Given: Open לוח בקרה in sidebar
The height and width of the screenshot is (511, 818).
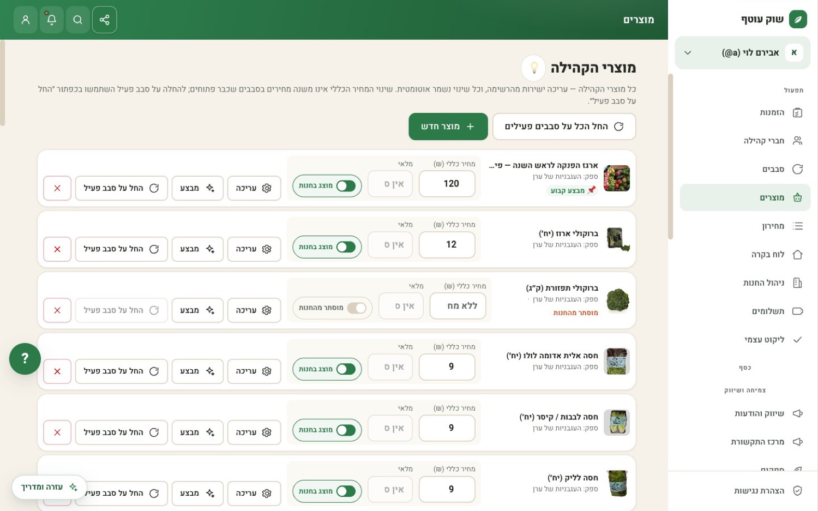Looking at the screenshot, I should coord(745,254).
